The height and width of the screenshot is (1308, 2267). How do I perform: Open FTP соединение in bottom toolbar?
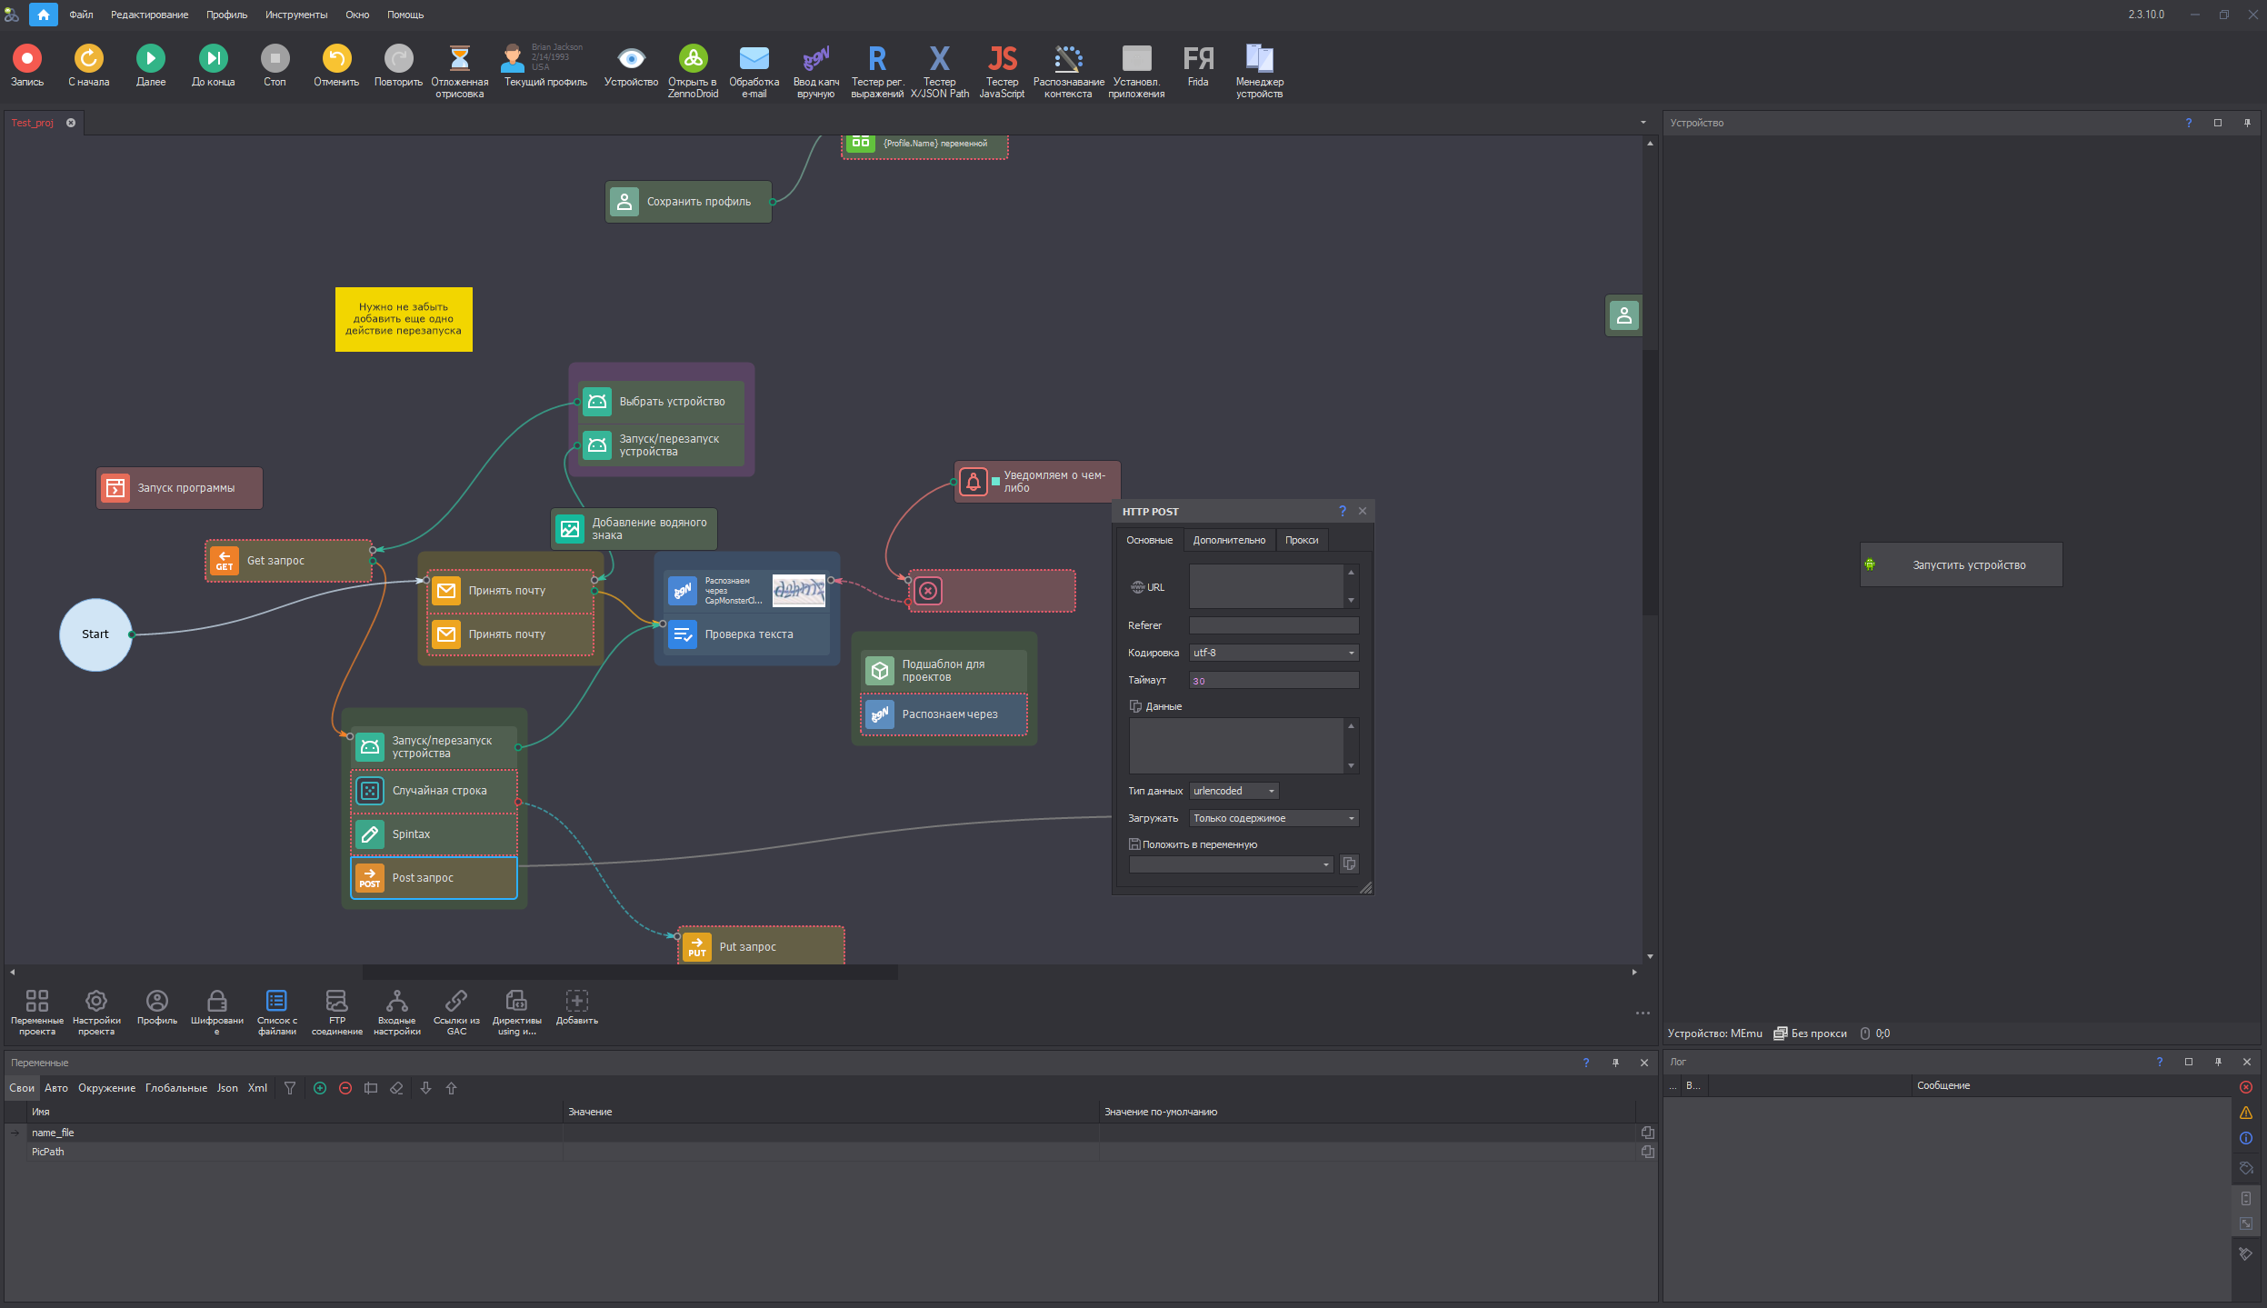pos(336,1002)
